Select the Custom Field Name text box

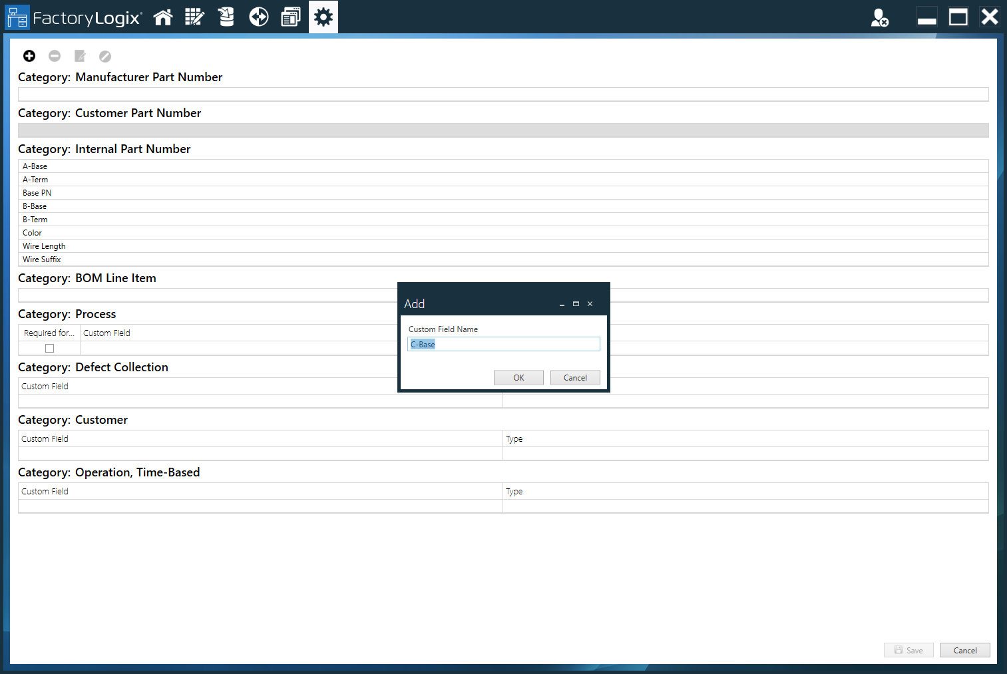pos(503,343)
